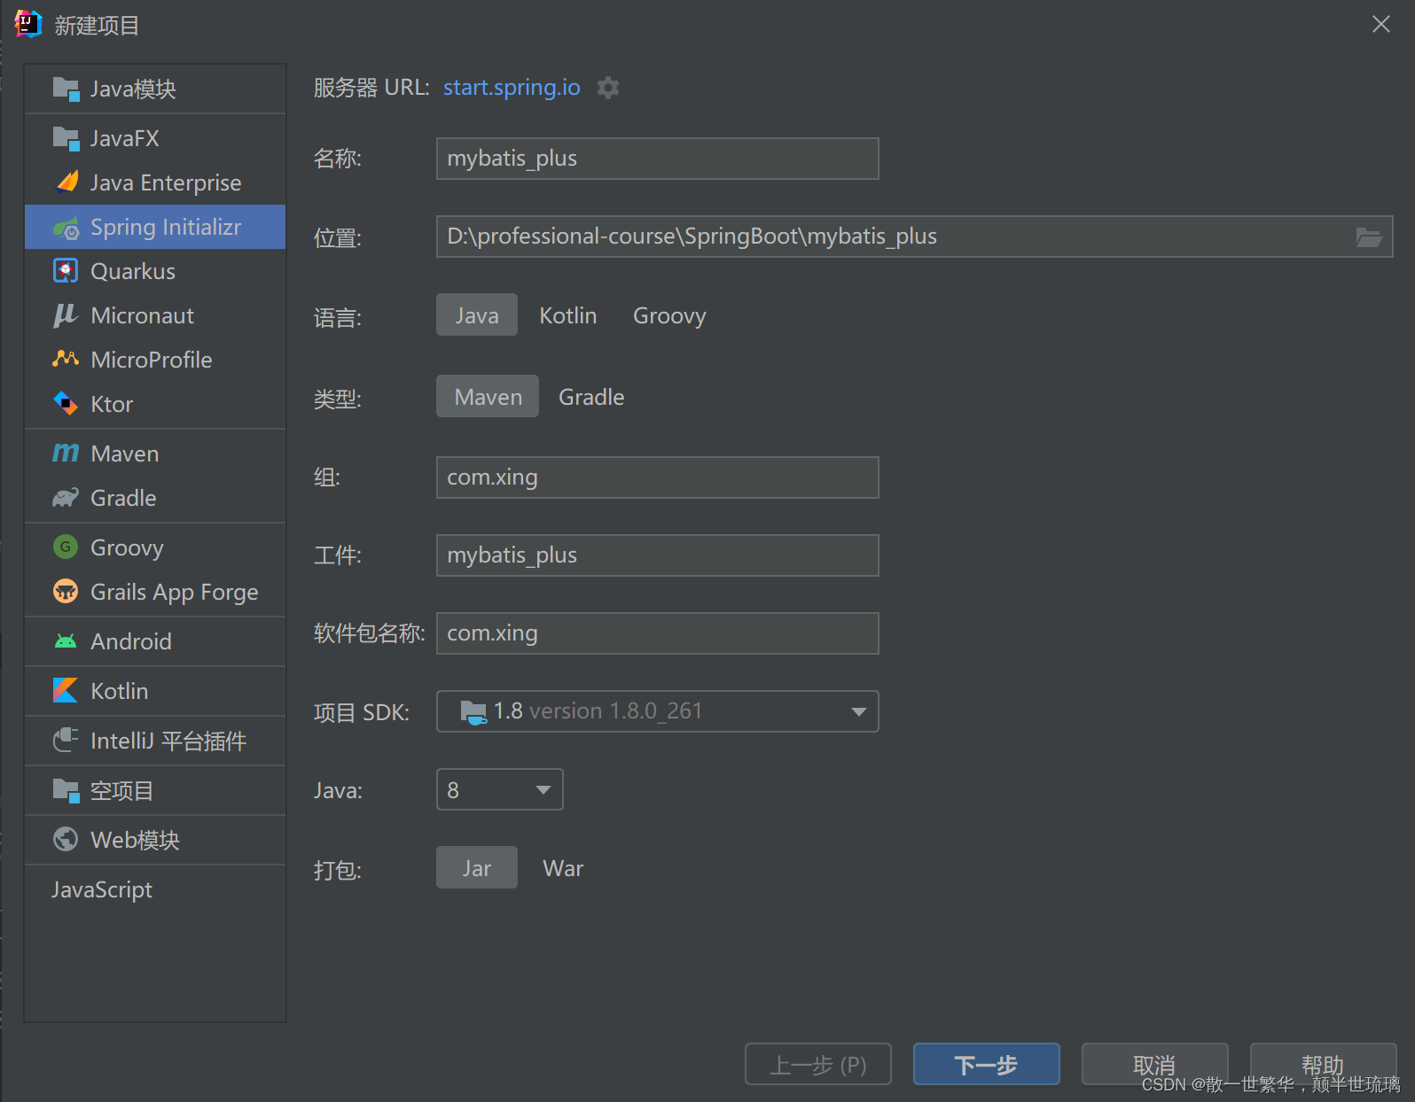The image size is (1415, 1102).
Task: Click the Maven m icon
Action: click(x=66, y=454)
